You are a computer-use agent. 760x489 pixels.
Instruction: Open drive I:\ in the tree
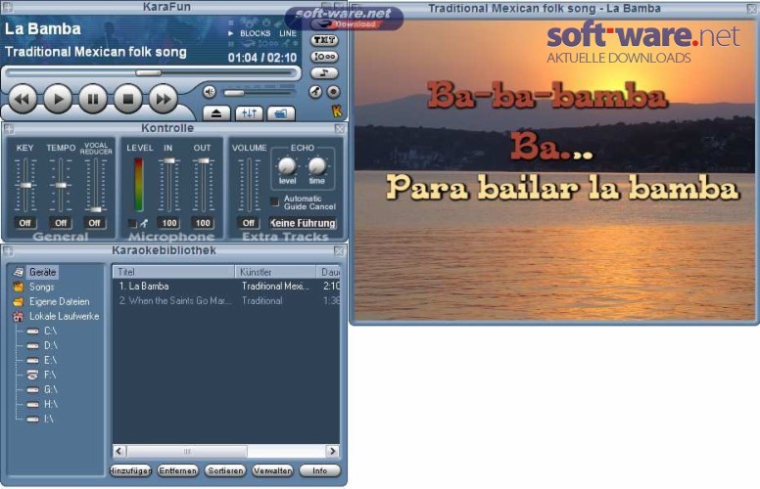pyautogui.click(x=49, y=419)
